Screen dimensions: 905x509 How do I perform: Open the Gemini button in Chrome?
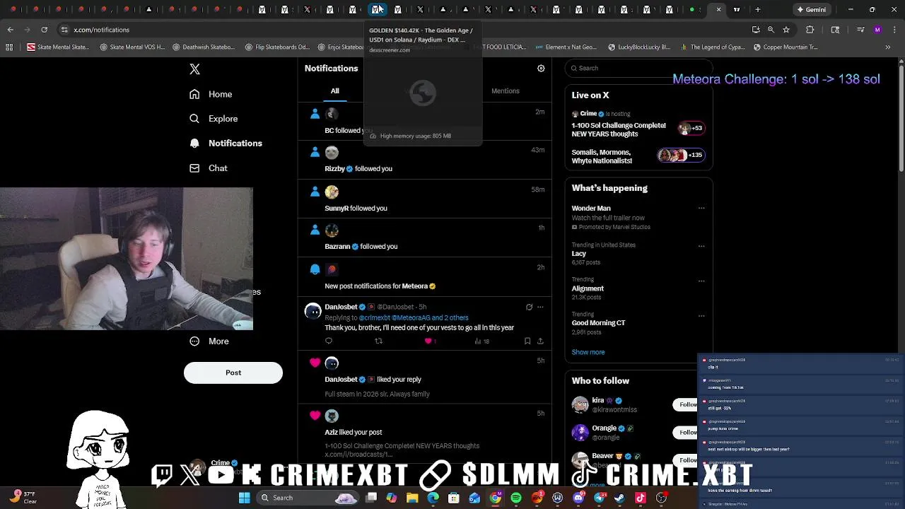[x=811, y=10]
